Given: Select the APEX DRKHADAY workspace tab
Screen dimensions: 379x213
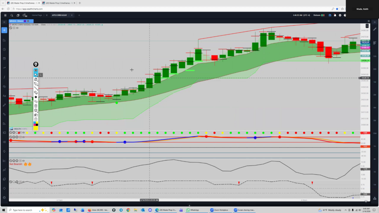Looking at the screenshot, I should tap(60, 15).
